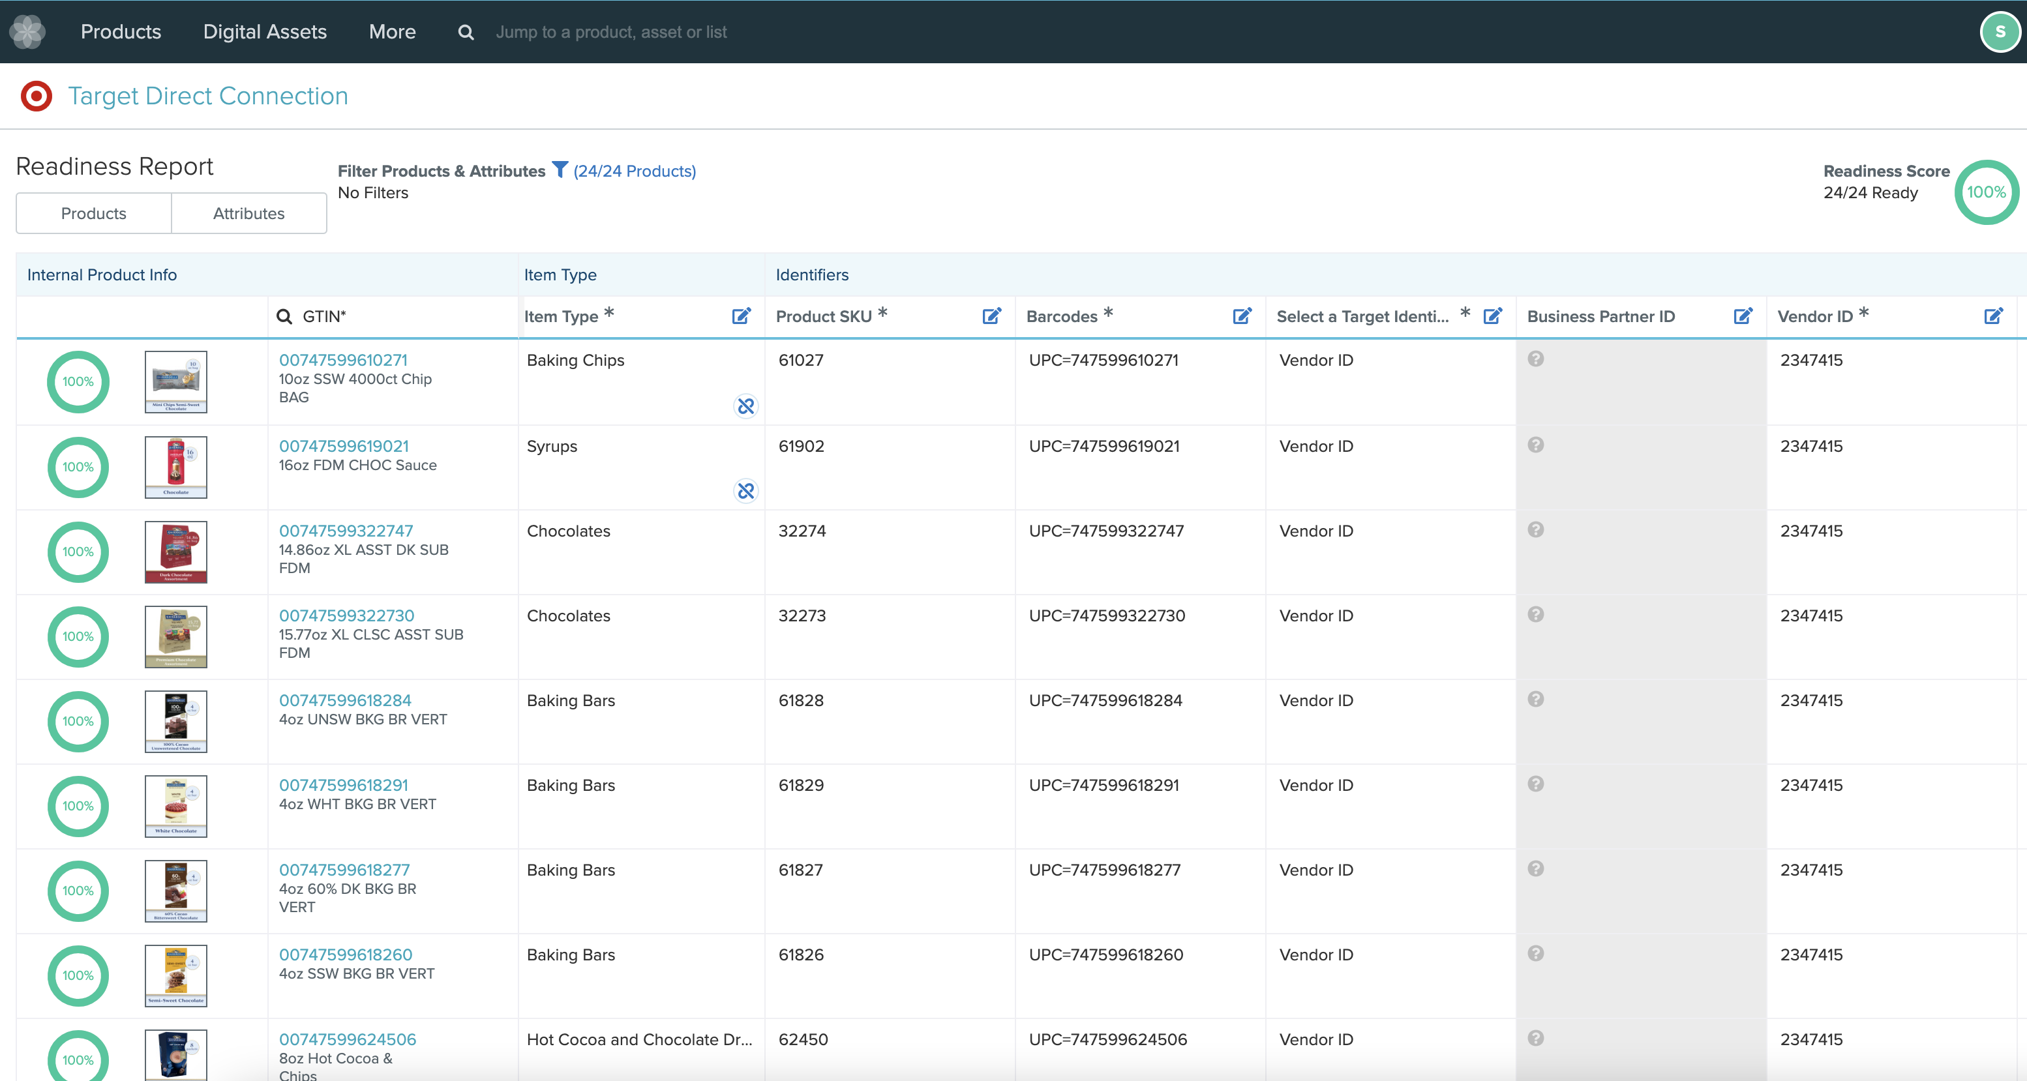The image size is (2027, 1081).
Task: Click the filter funnel icon
Action: 560,170
